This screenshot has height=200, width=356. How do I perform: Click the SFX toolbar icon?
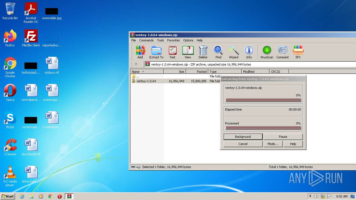click(x=298, y=52)
